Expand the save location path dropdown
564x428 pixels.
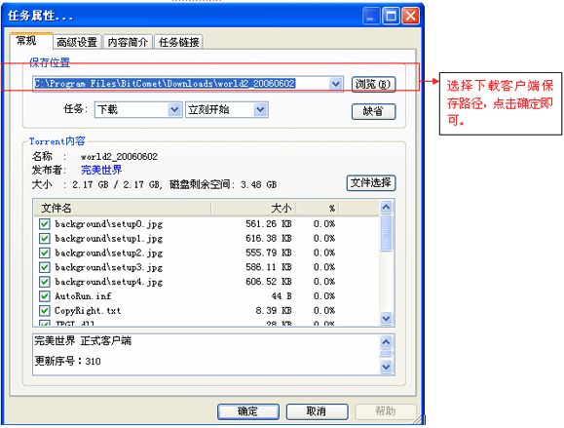click(x=335, y=84)
